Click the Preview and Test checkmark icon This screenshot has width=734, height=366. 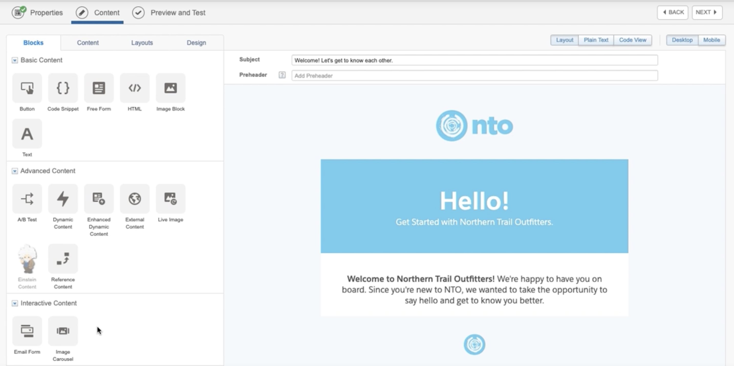pos(138,13)
